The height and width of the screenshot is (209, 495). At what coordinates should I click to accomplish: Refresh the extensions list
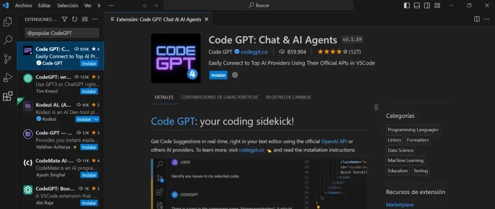[x=74, y=19]
